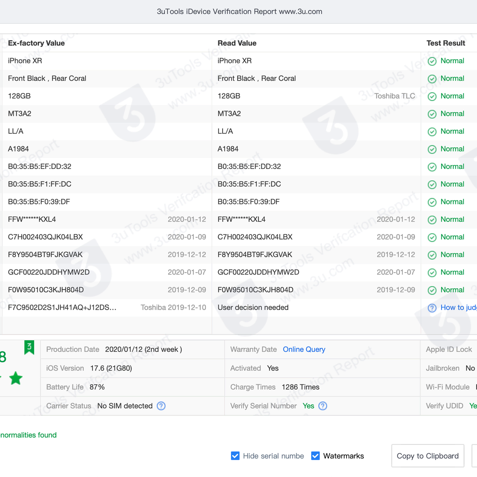Select the F7C9502D2S1JH41AQ+J12DS… ex-factory value

62,307
